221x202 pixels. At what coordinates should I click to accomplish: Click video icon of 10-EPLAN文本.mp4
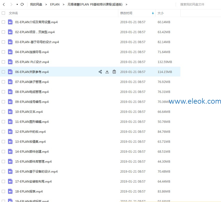[x=10, y=112]
